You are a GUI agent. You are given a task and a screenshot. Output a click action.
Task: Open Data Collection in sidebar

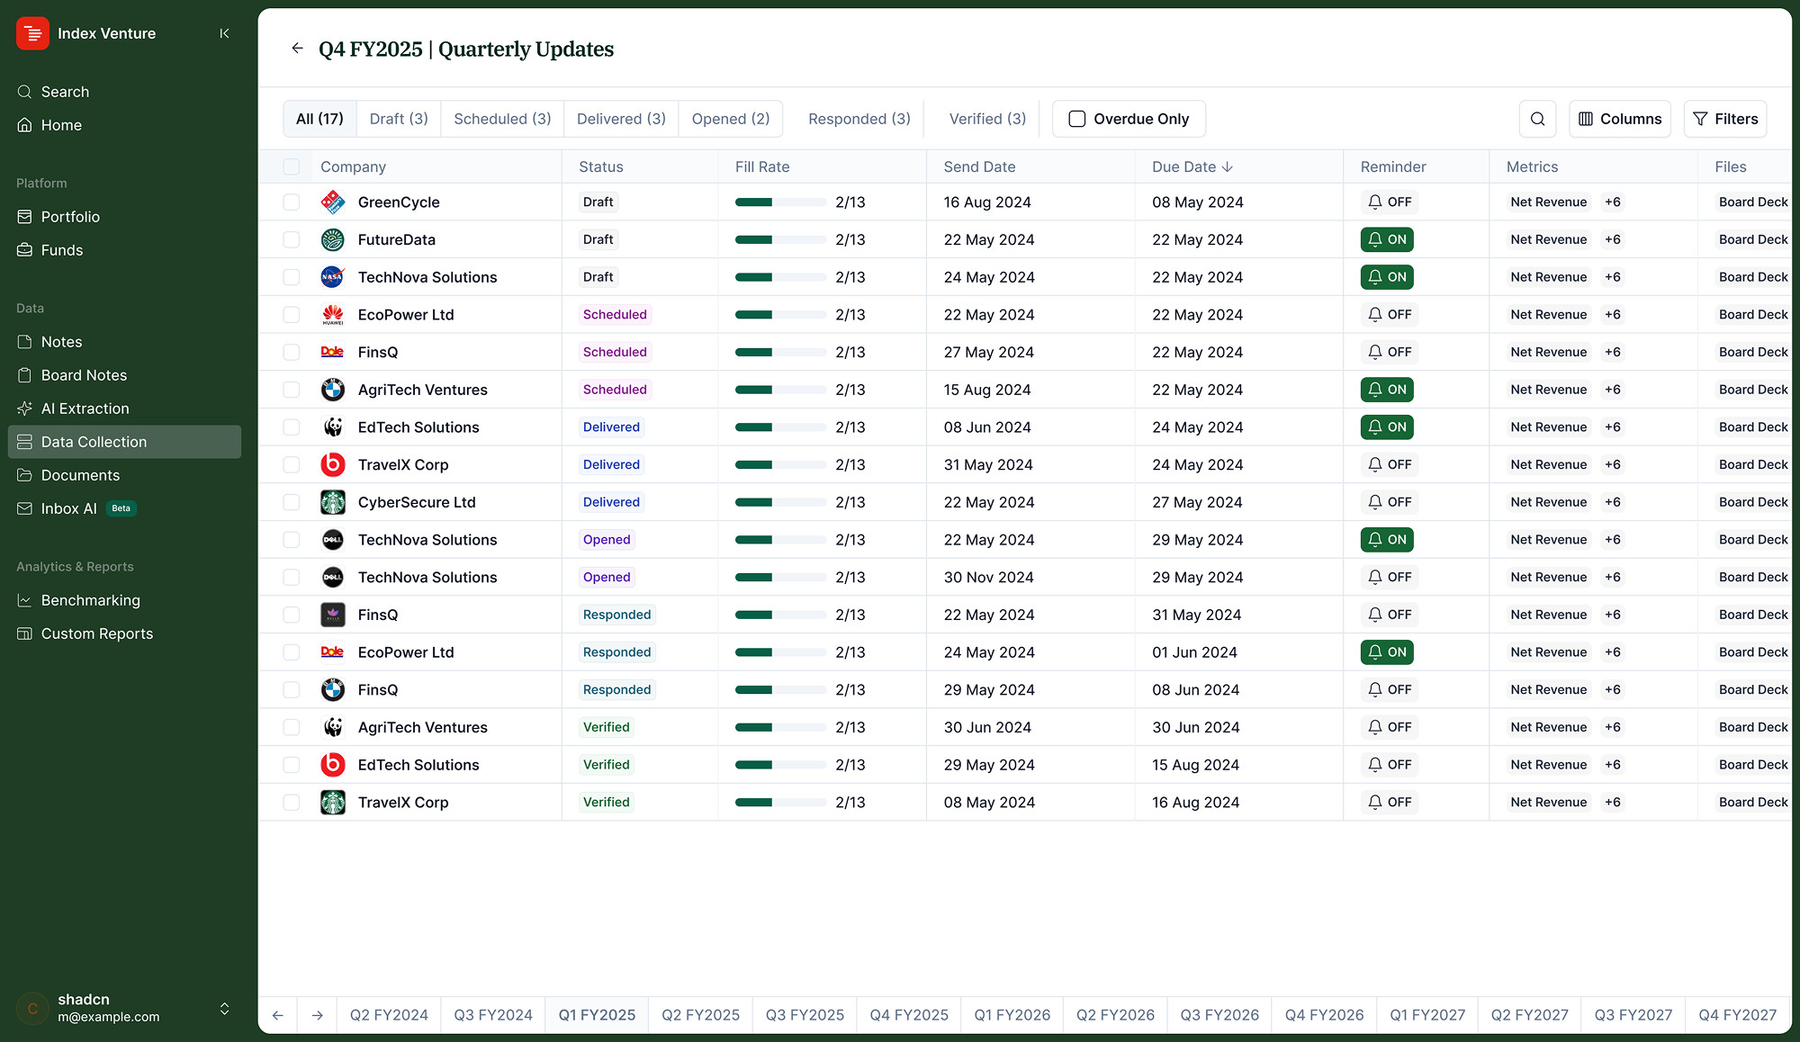124,442
